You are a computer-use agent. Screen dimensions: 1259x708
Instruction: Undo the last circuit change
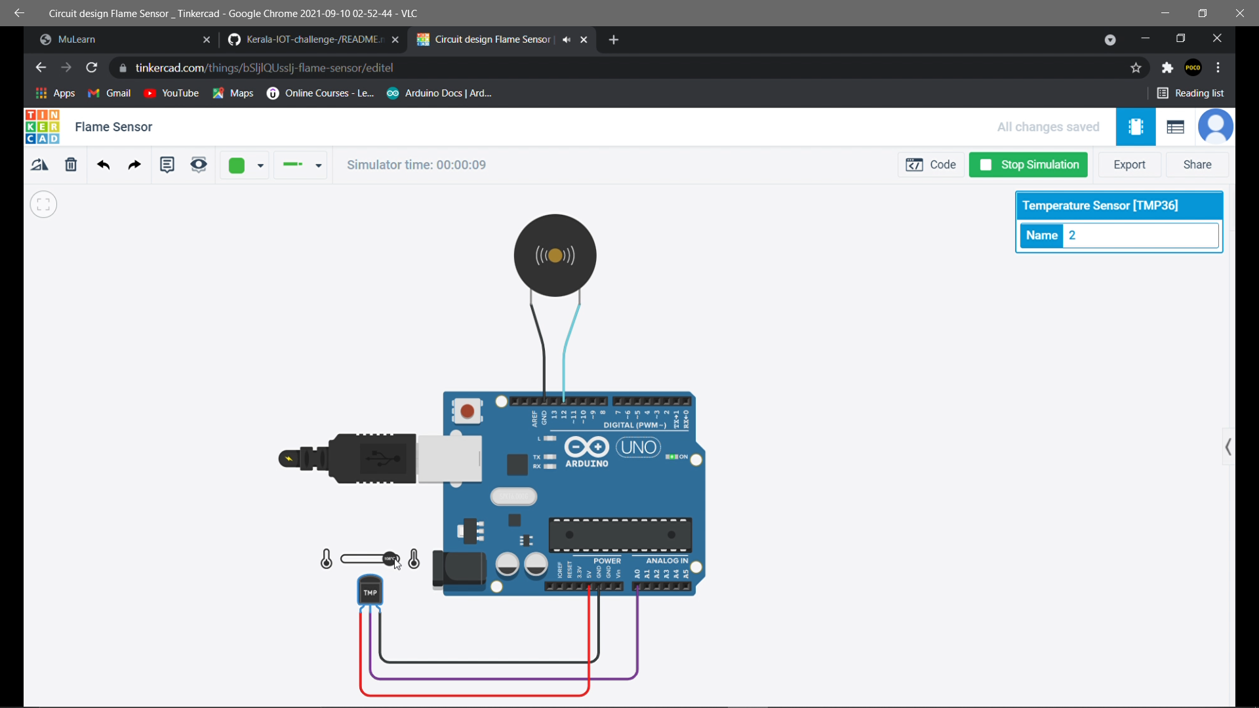(103, 165)
